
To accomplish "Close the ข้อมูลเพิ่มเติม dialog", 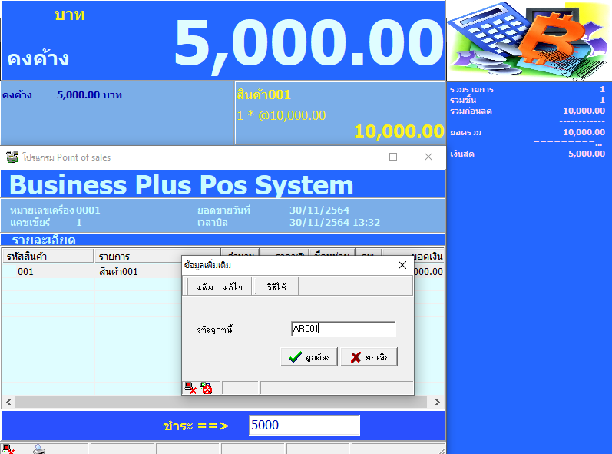I will 402,265.
